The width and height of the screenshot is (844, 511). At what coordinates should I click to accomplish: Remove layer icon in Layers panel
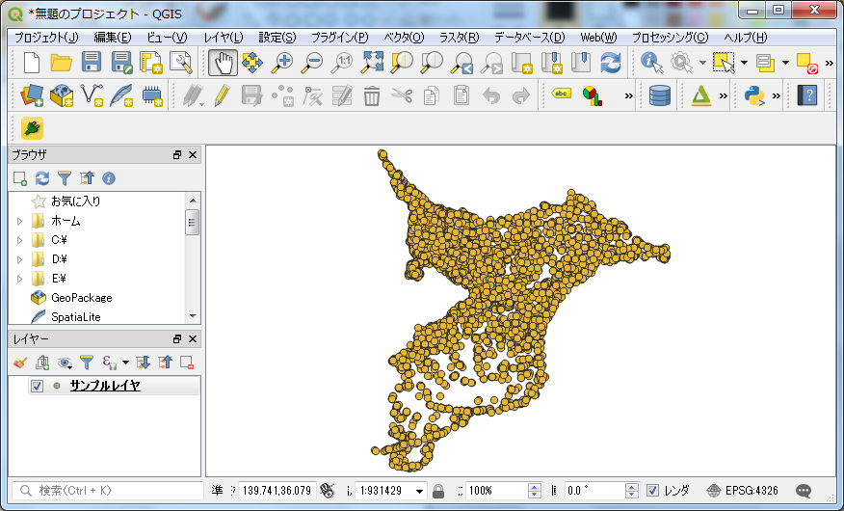[187, 363]
